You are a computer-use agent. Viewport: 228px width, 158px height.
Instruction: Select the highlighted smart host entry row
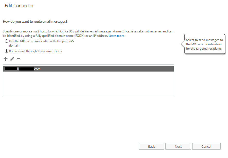[x=88, y=69]
